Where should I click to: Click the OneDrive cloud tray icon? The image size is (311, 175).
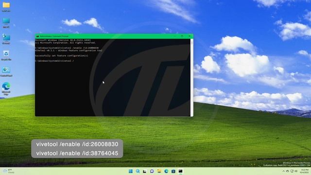(x=288, y=171)
